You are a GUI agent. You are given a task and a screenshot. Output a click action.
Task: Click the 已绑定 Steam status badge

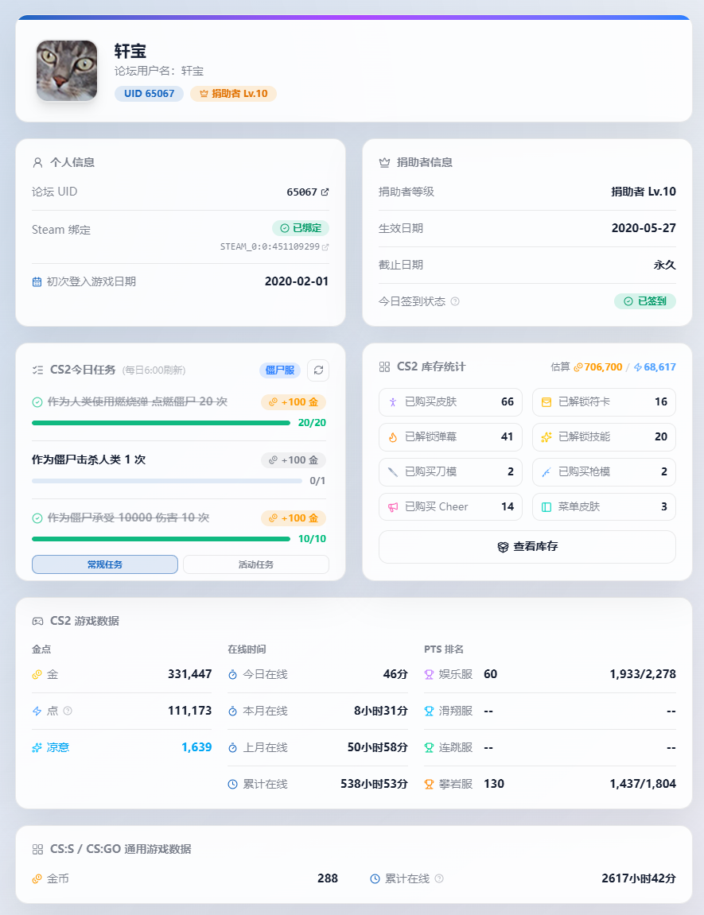click(301, 228)
